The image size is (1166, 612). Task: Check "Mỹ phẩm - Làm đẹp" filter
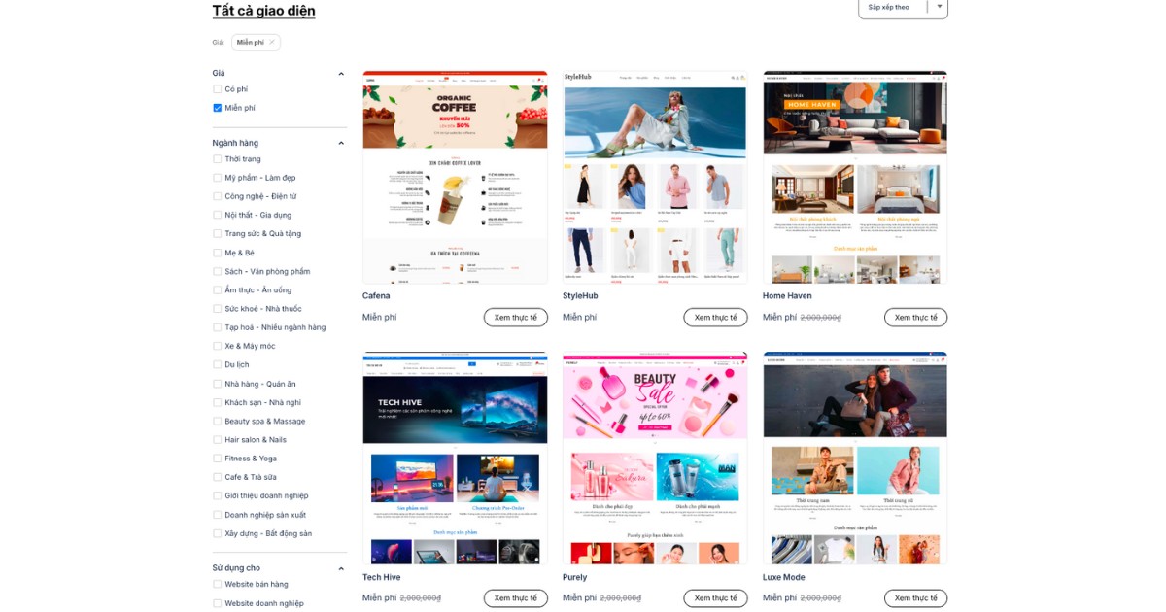point(216,177)
